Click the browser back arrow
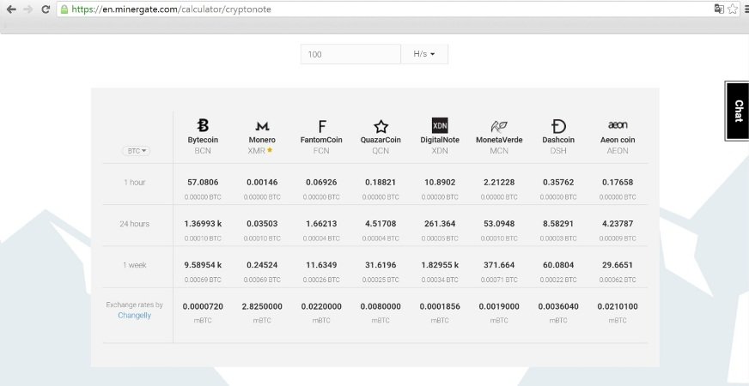 [11, 9]
